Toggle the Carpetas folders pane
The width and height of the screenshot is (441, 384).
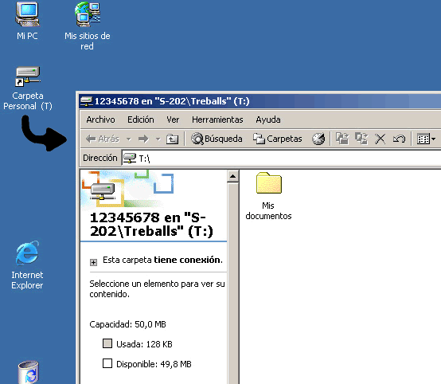click(277, 139)
